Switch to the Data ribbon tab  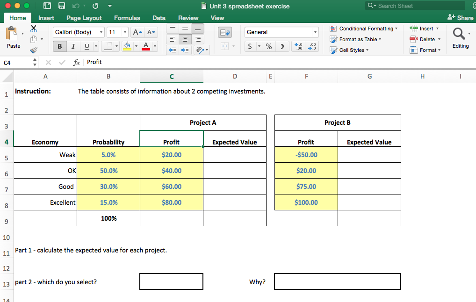(159, 18)
